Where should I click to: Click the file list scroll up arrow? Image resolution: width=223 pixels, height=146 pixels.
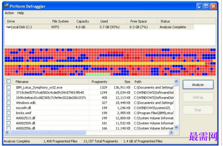pos(176,81)
